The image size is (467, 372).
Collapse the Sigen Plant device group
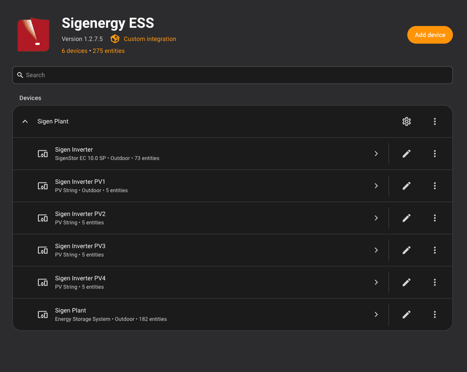click(25, 121)
